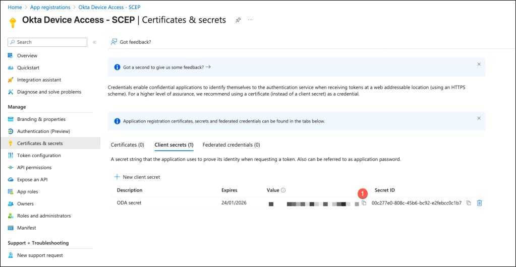Screen dimensions: 516x267
Task: Add a new client secret
Action: click(x=137, y=177)
